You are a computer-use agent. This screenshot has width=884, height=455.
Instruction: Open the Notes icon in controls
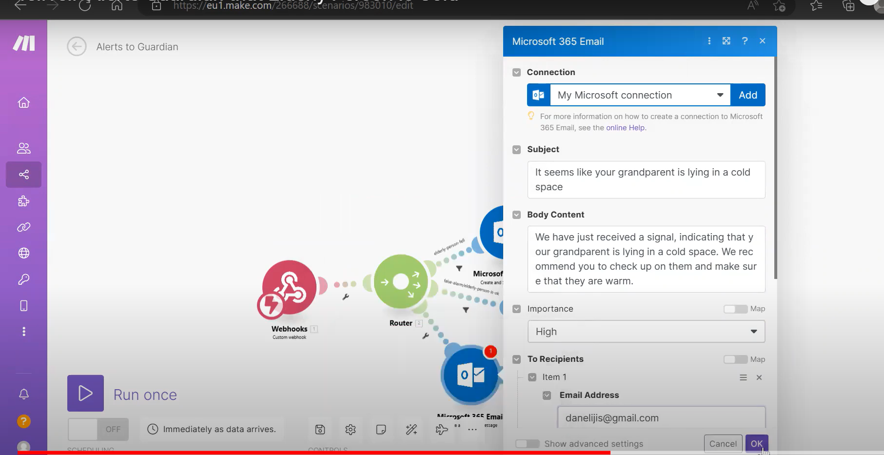(381, 429)
